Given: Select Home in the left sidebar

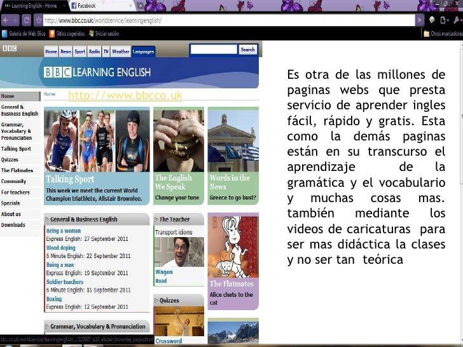Looking at the screenshot, I should (20, 96).
